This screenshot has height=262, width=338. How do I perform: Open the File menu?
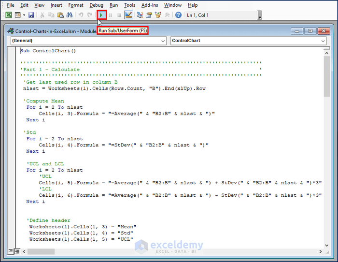[x=10, y=5]
